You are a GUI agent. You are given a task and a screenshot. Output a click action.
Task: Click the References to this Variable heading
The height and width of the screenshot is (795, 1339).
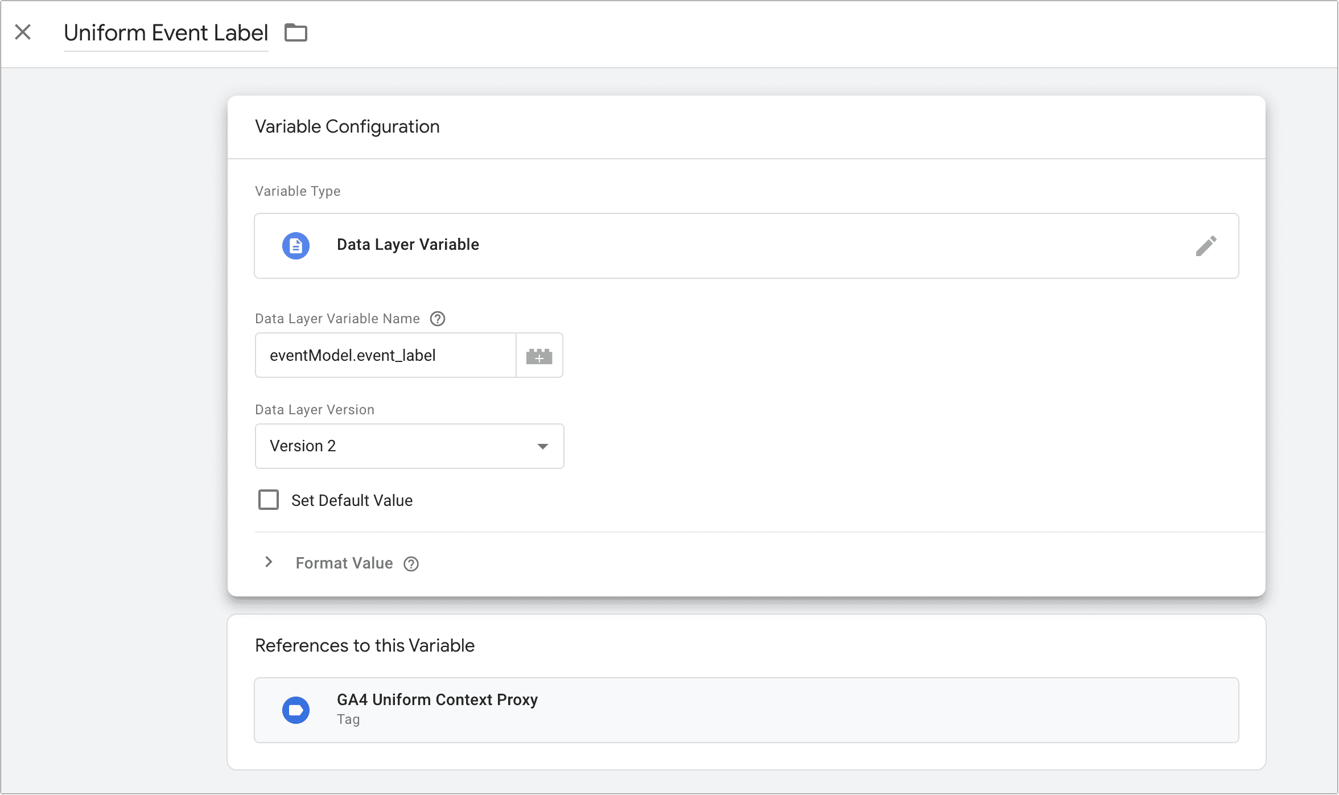[x=364, y=645]
